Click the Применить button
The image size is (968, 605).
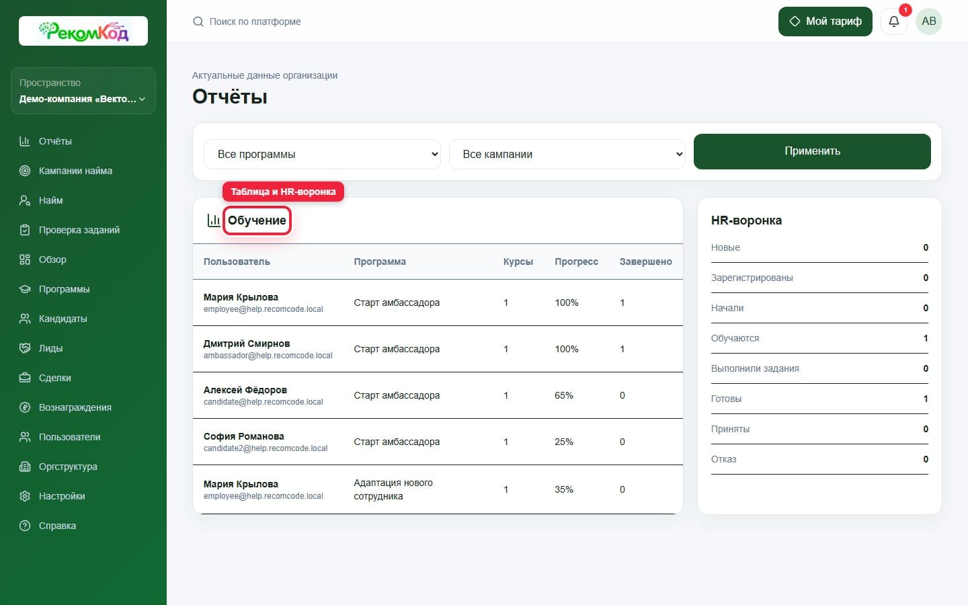tap(812, 151)
